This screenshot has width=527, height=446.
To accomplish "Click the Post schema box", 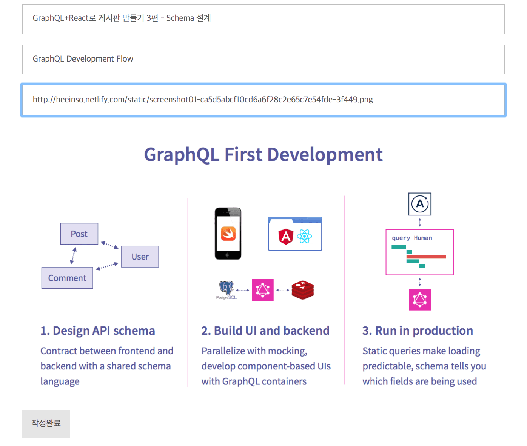I will (79, 234).
